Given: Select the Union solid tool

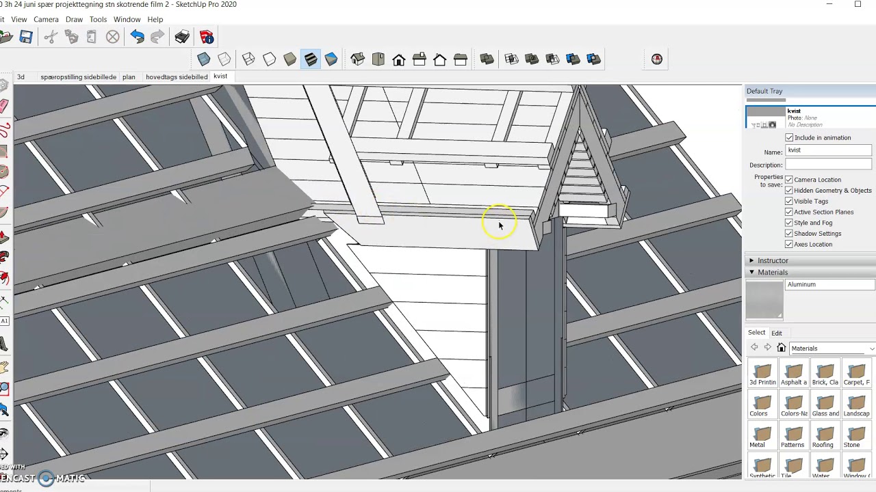Looking at the screenshot, I should (x=532, y=59).
